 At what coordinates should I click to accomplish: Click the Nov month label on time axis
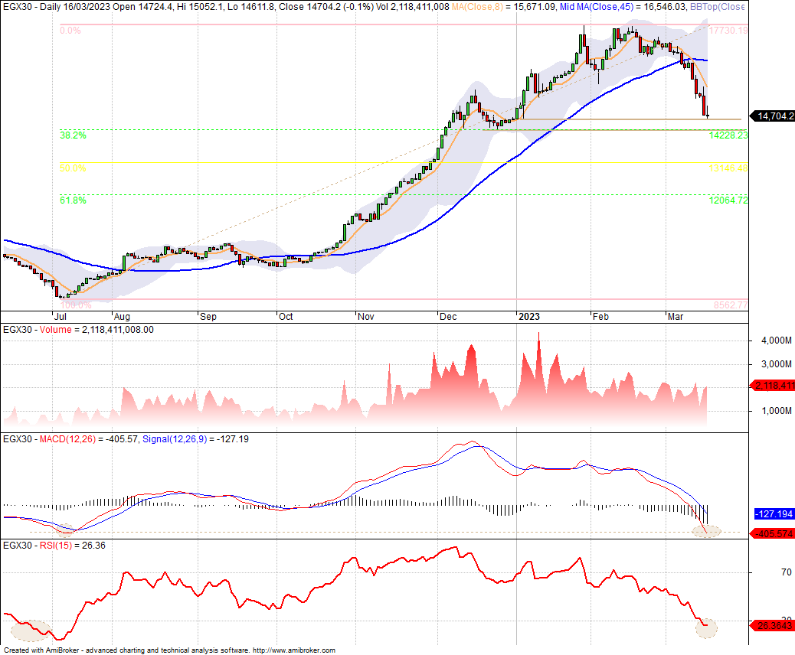click(366, 315)
